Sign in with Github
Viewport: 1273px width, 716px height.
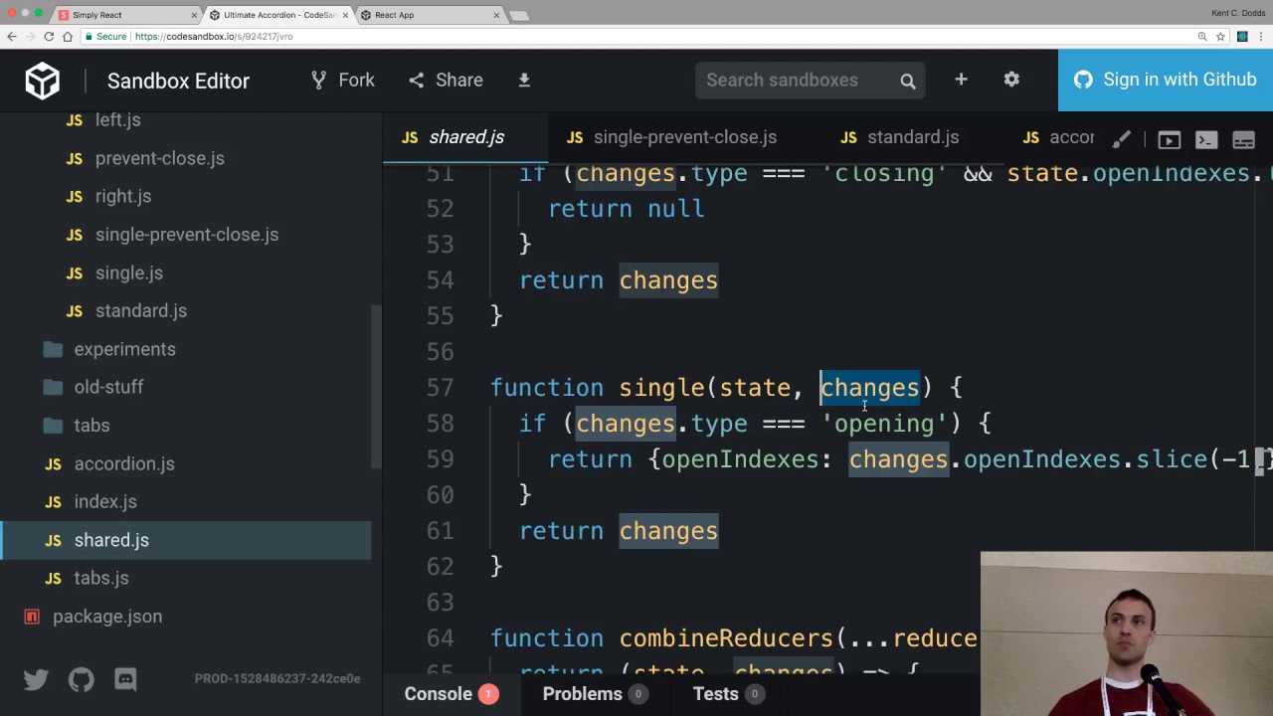[1166, 81]
